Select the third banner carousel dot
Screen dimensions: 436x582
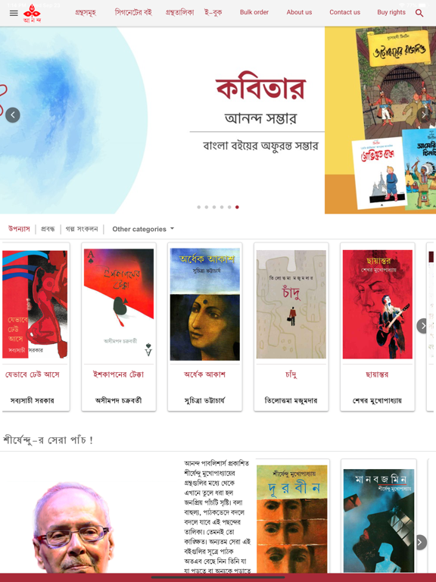point(214,207)
